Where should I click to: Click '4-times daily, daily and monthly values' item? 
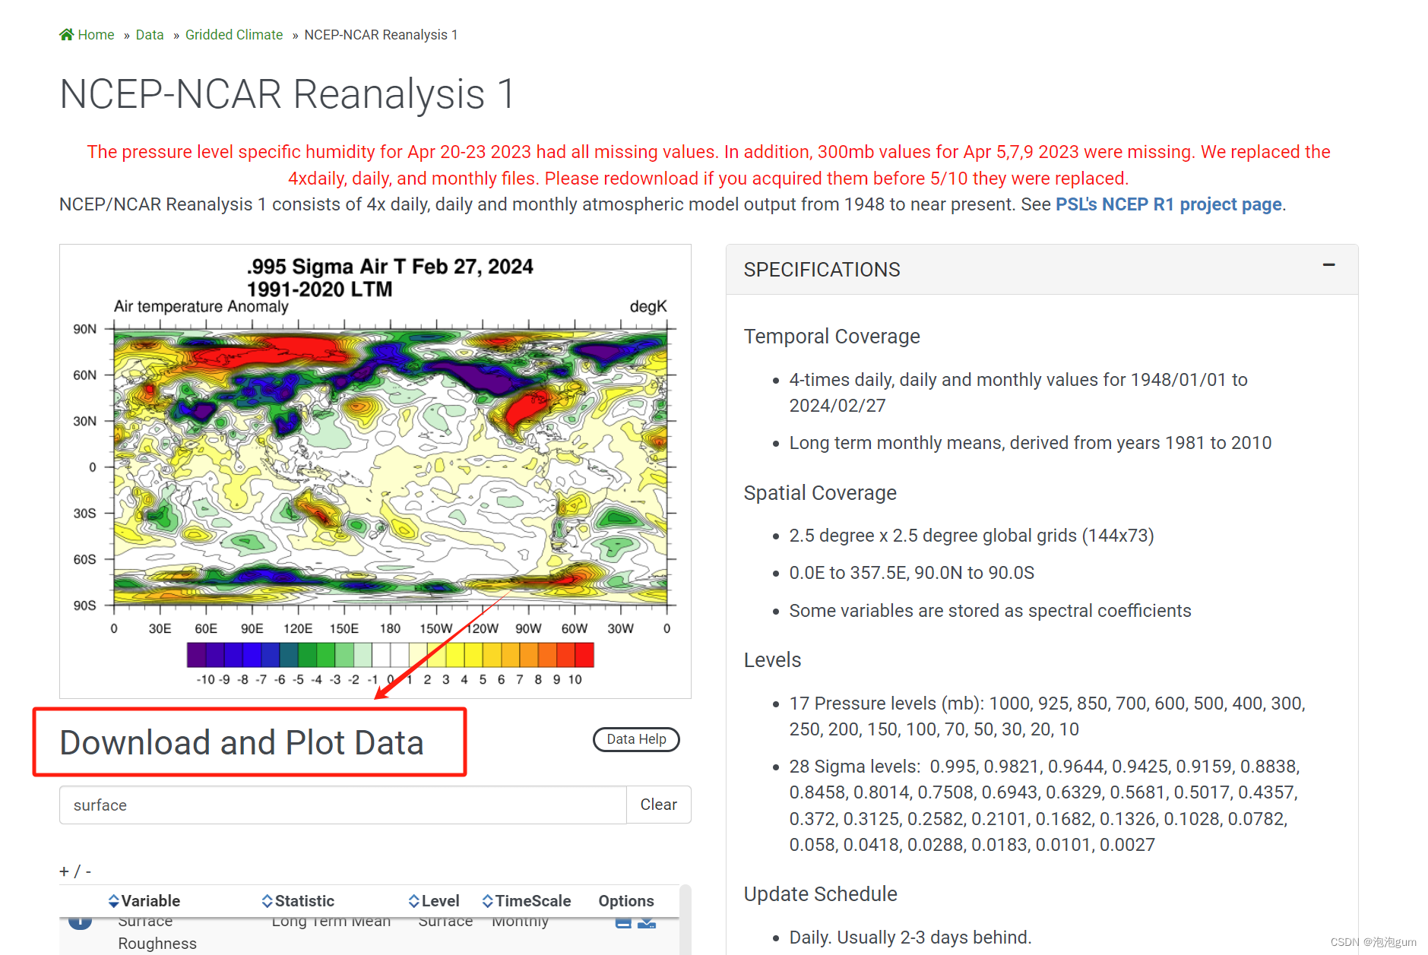[1018, 393]
